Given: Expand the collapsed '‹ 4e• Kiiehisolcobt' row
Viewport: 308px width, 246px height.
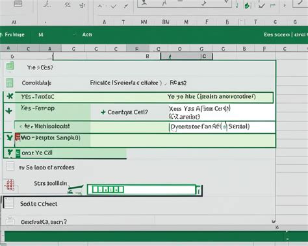Looking at the screenshot, I should pos(21,127).
